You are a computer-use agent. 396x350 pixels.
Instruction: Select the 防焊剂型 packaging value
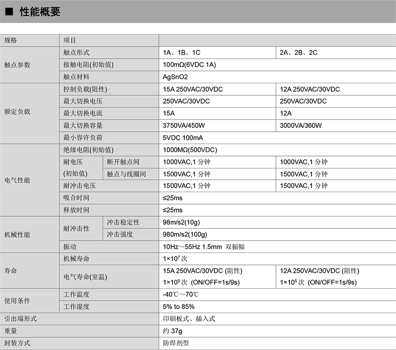tap(176, 343)
